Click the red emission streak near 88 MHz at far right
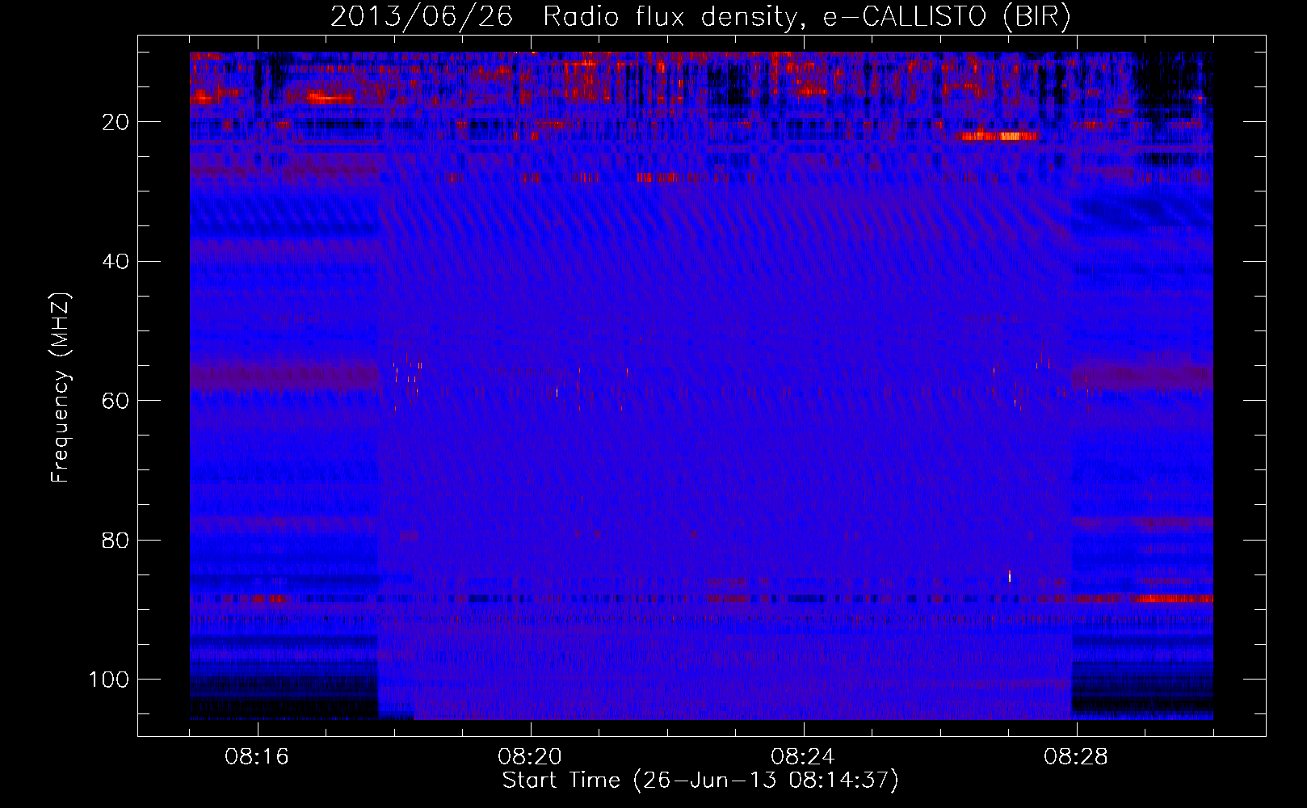Viewport: 1307px width, 808px height. click(x=1173, y=599)
